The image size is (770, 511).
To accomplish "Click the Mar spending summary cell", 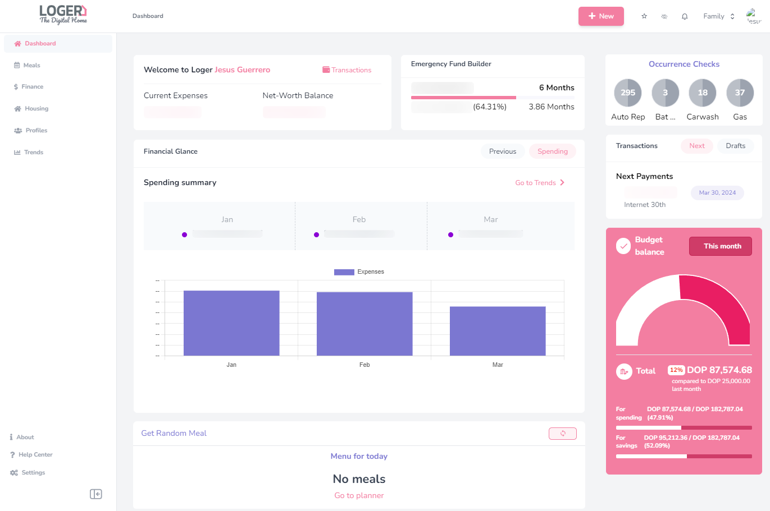I will pyautogui.click(x=501, y=226).
